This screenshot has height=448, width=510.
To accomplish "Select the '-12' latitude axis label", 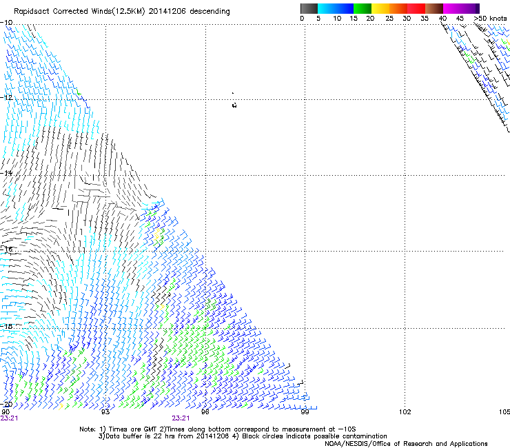I will [6, 98].
